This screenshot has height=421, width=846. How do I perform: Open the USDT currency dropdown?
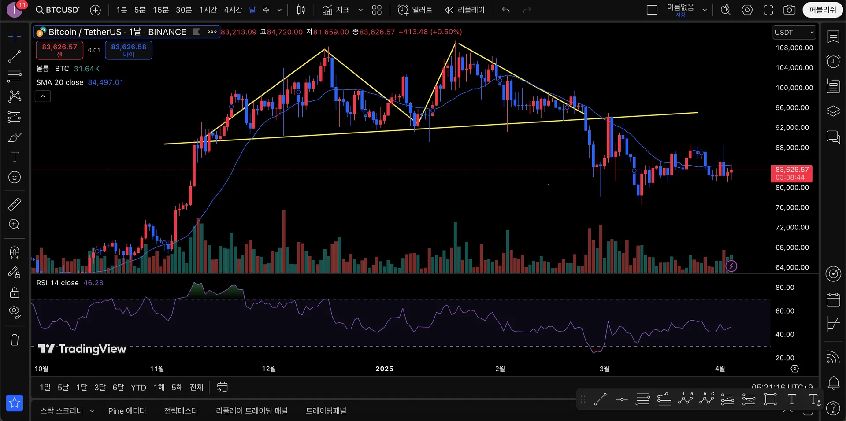pos(794,32)
